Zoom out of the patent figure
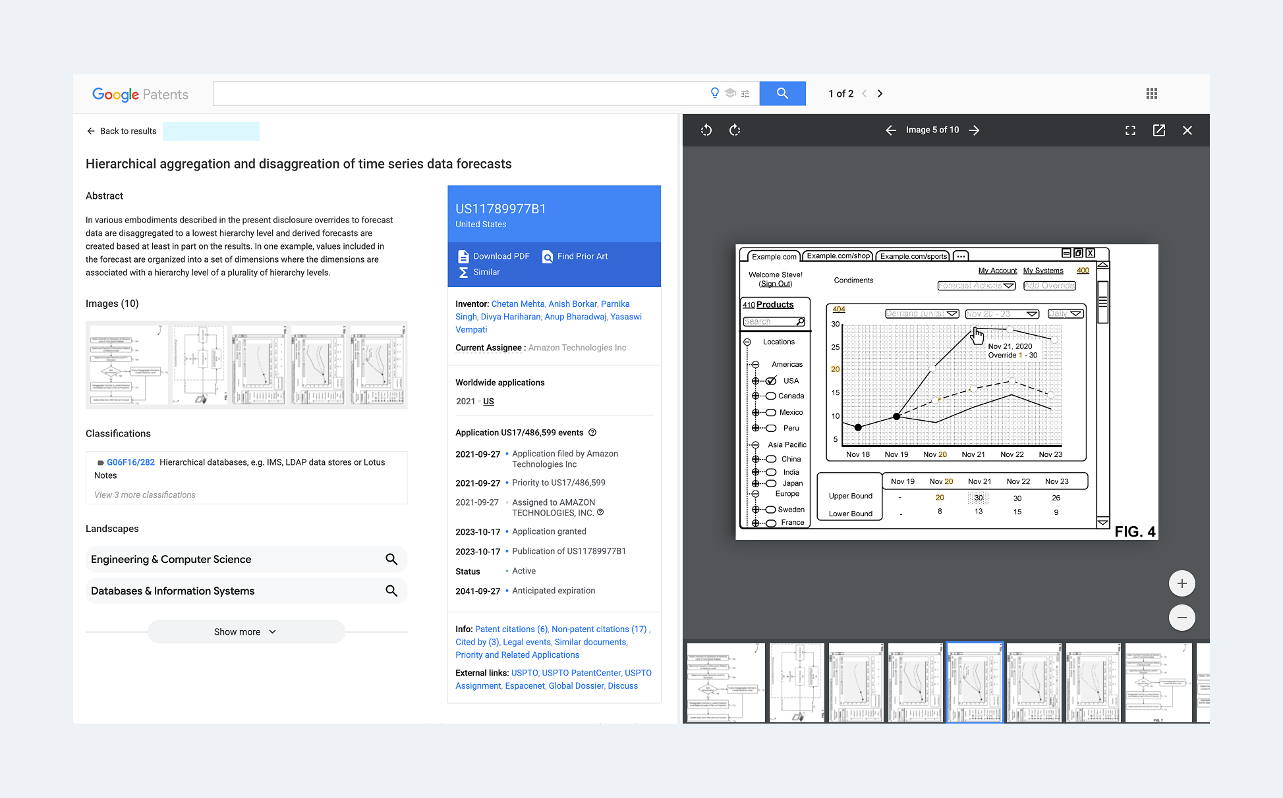1283x798 pixels. (1182, 618)
